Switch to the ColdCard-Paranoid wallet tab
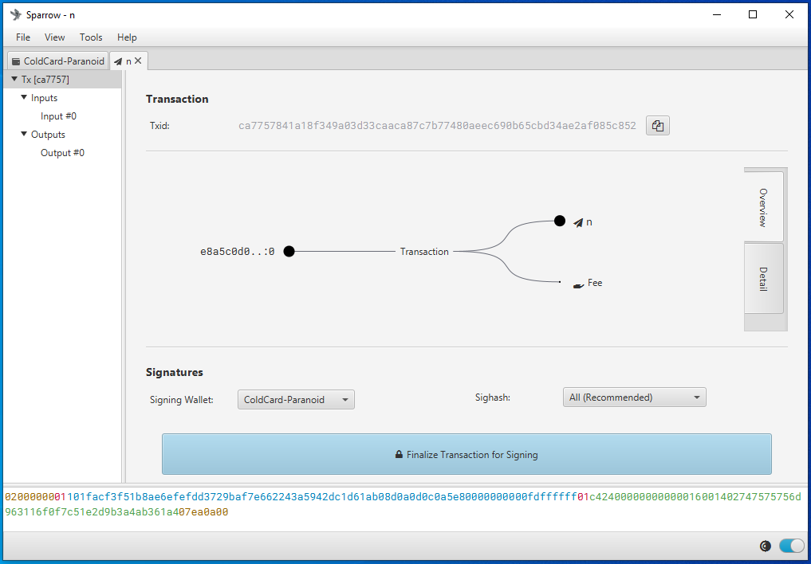 click(58, 61)
